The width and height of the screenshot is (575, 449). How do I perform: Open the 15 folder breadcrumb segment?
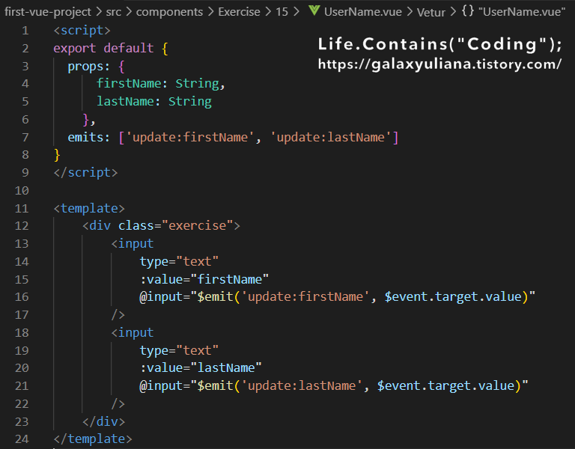coord(282,12)
